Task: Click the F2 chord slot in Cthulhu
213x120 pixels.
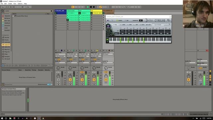Action: point(122,31)
